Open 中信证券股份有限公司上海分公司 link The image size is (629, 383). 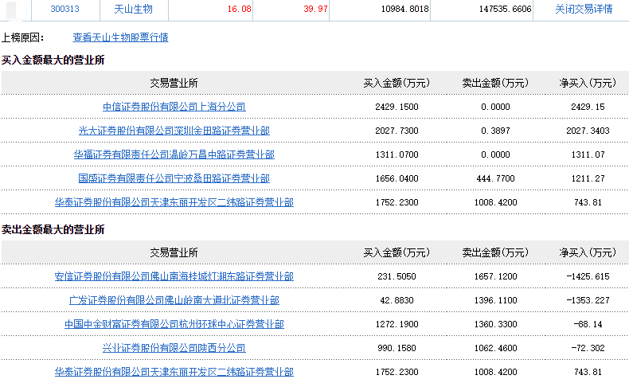174,107
